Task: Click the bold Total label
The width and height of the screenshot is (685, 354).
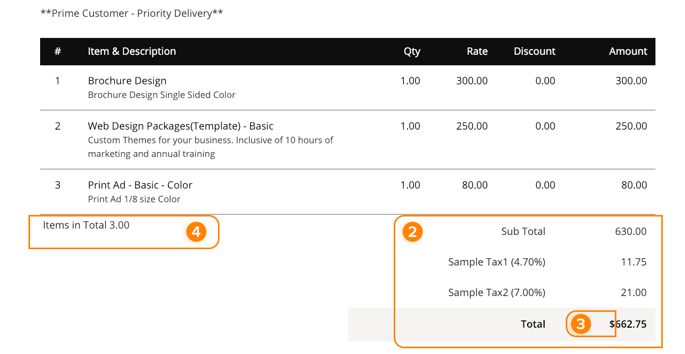Action: point(533,324)
